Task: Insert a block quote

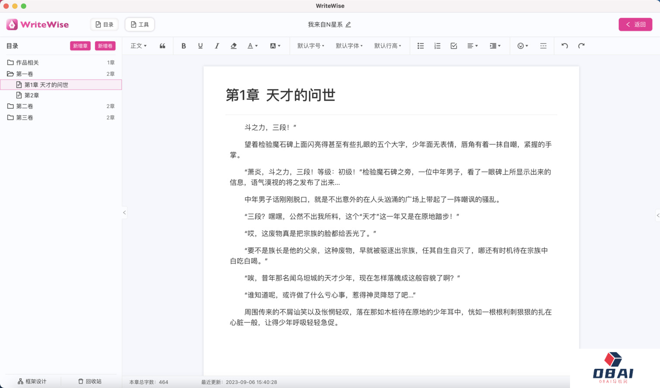Action: tap(162, 46)
